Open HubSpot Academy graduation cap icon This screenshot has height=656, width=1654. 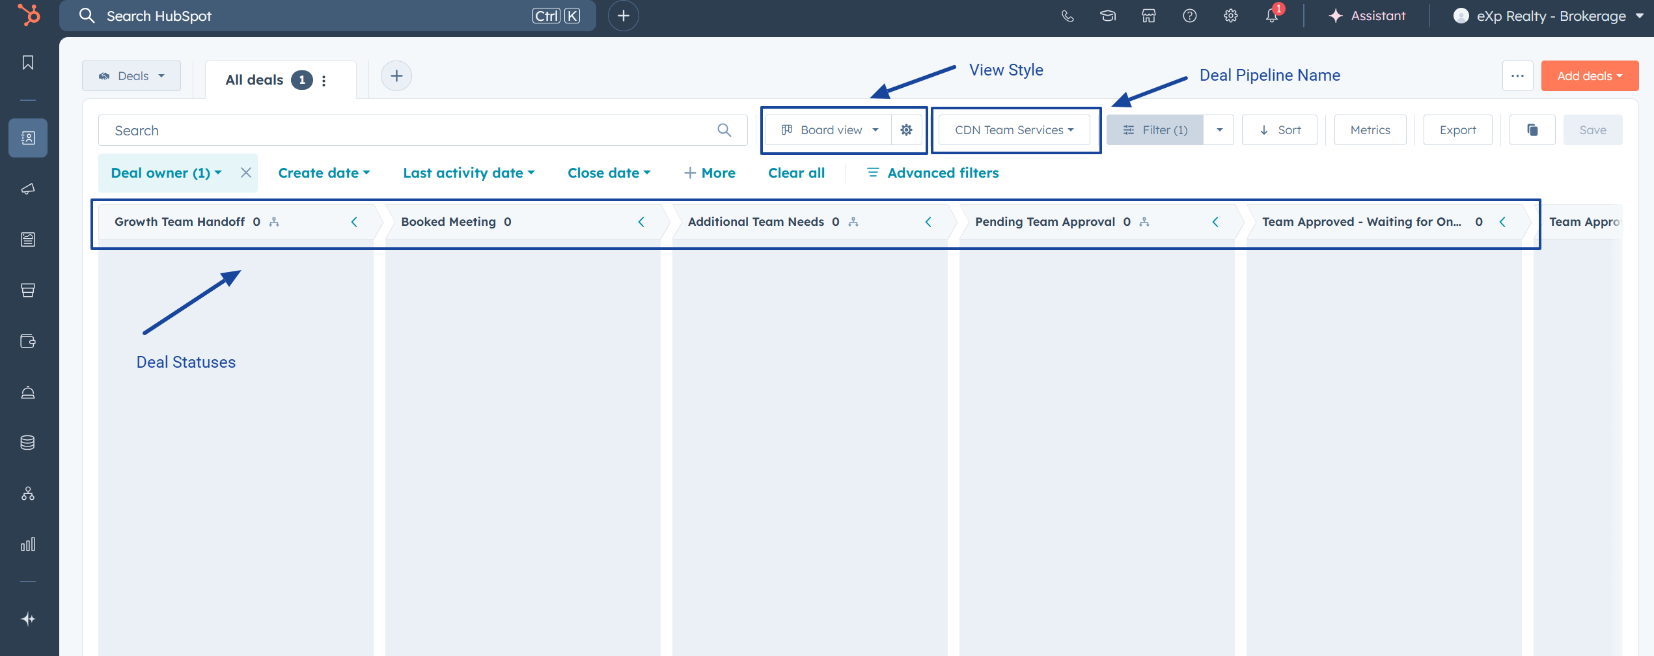[1108, 16]
